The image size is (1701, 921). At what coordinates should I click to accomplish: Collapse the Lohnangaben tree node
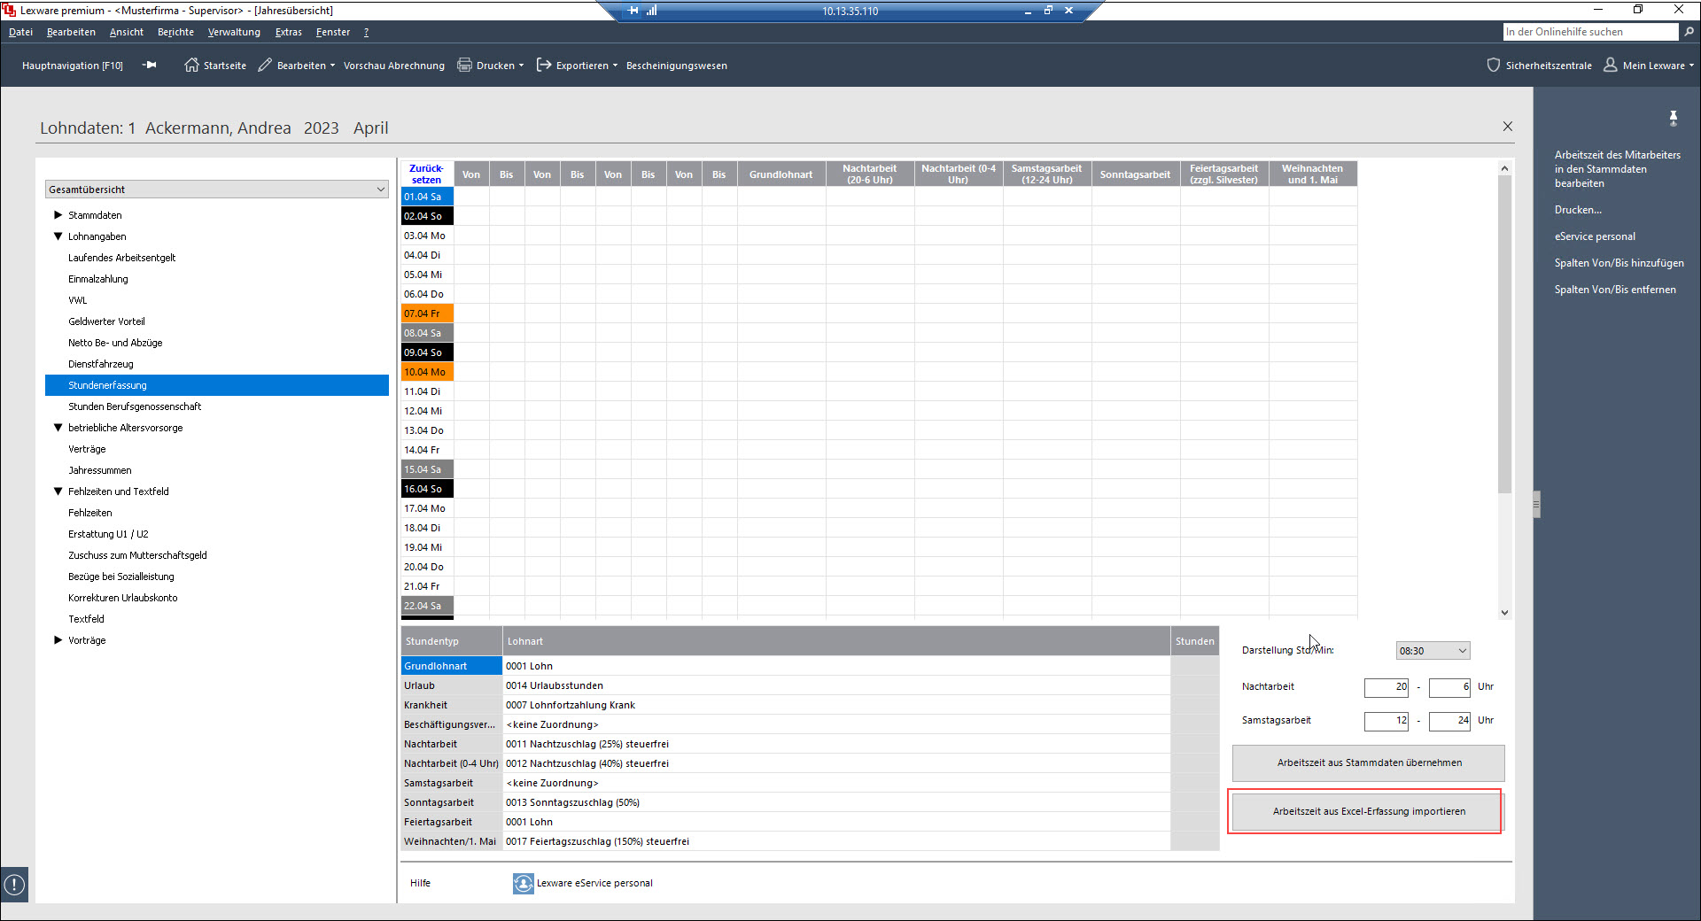(x=58, y=236)
